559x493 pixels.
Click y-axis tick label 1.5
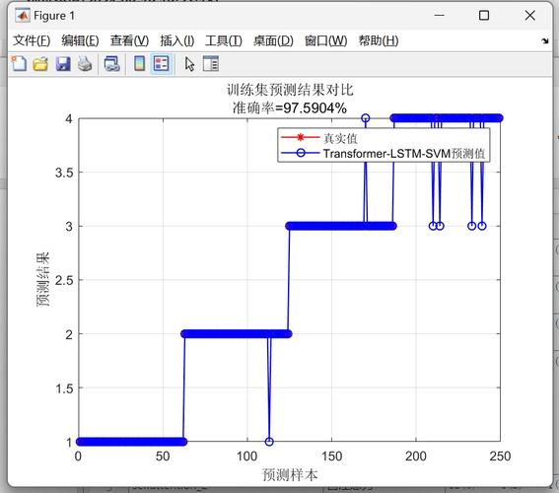pos(64,388)
